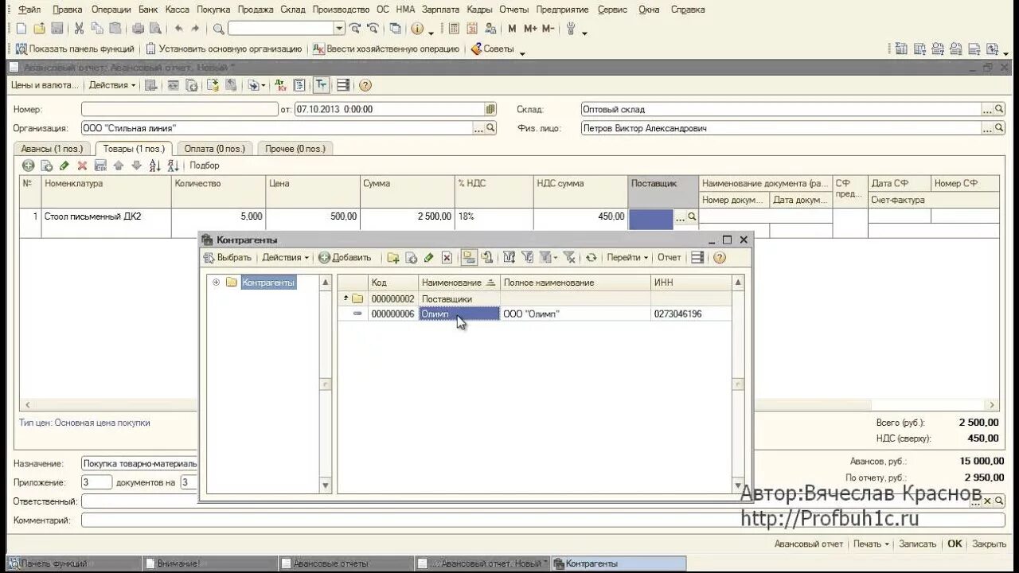Select Поставщики folder row in list
The image size is (1019, 573).
(x=534, y=299)
